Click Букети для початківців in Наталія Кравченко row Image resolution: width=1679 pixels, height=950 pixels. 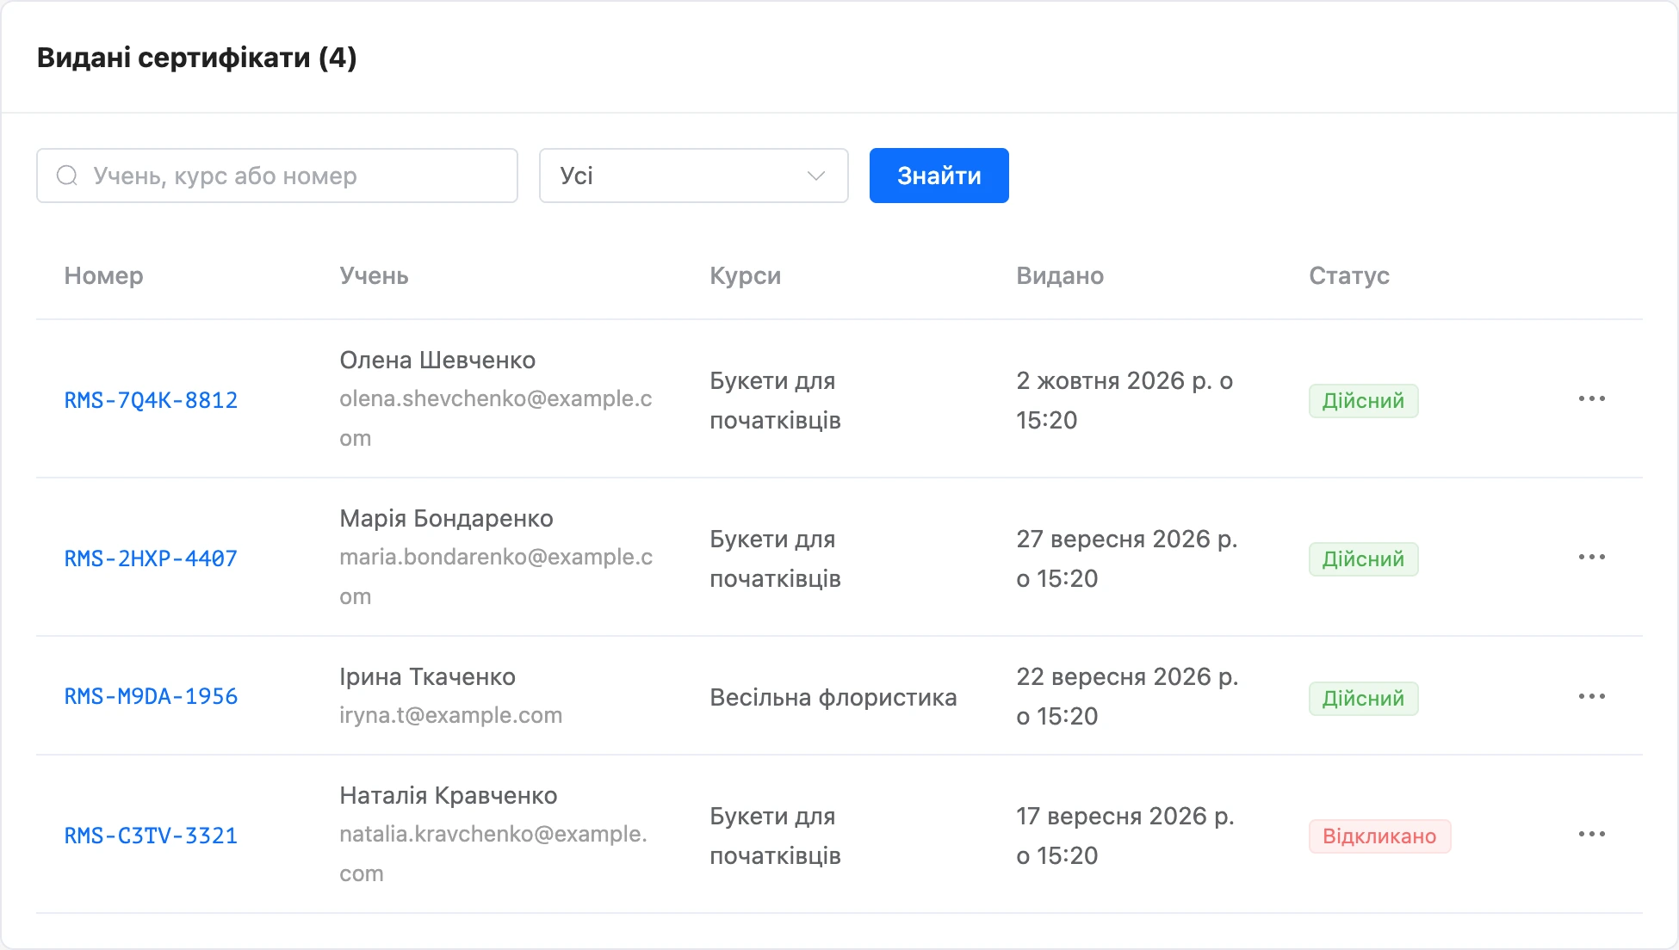[x=775, y=836]
